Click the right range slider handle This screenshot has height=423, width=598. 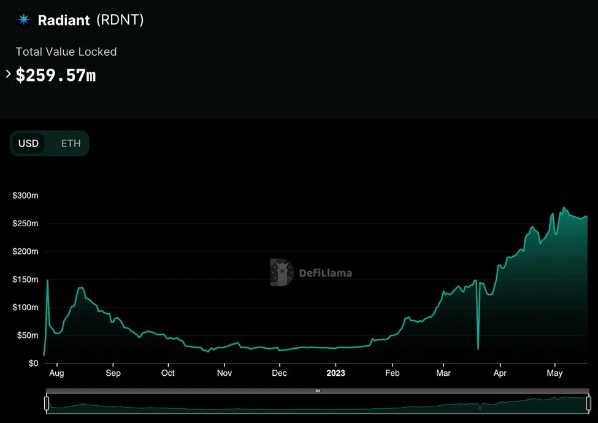tap(588, 403)
